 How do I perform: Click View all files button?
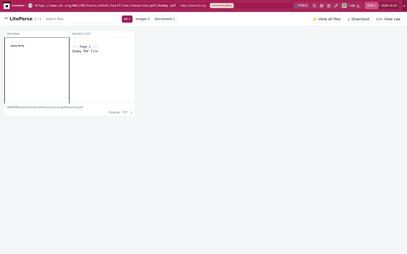coord(327,19)
